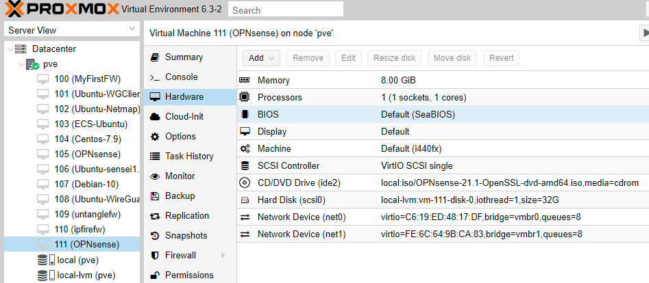The height and width of the screenshot is (283, 649).
Task: Click the Snapshots history icon
Action: pos(155,236)
